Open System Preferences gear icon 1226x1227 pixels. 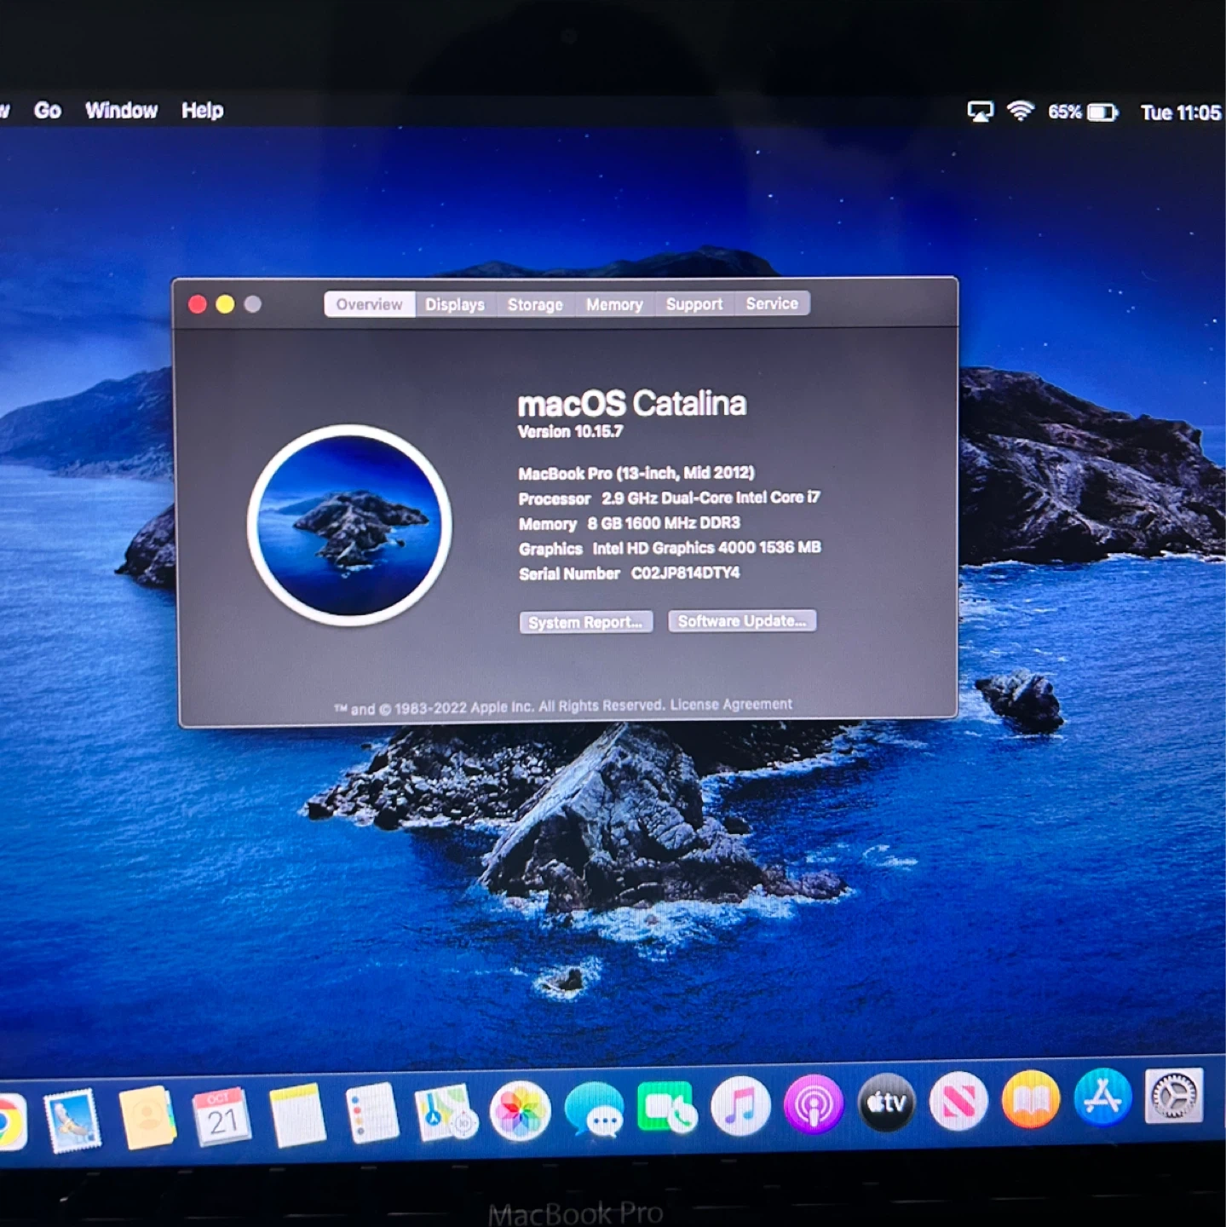[1174, 1096]
